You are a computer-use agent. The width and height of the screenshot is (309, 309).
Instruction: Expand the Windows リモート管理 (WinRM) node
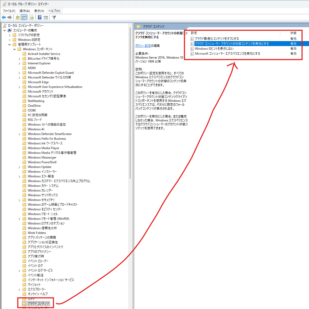coord(19,219)
